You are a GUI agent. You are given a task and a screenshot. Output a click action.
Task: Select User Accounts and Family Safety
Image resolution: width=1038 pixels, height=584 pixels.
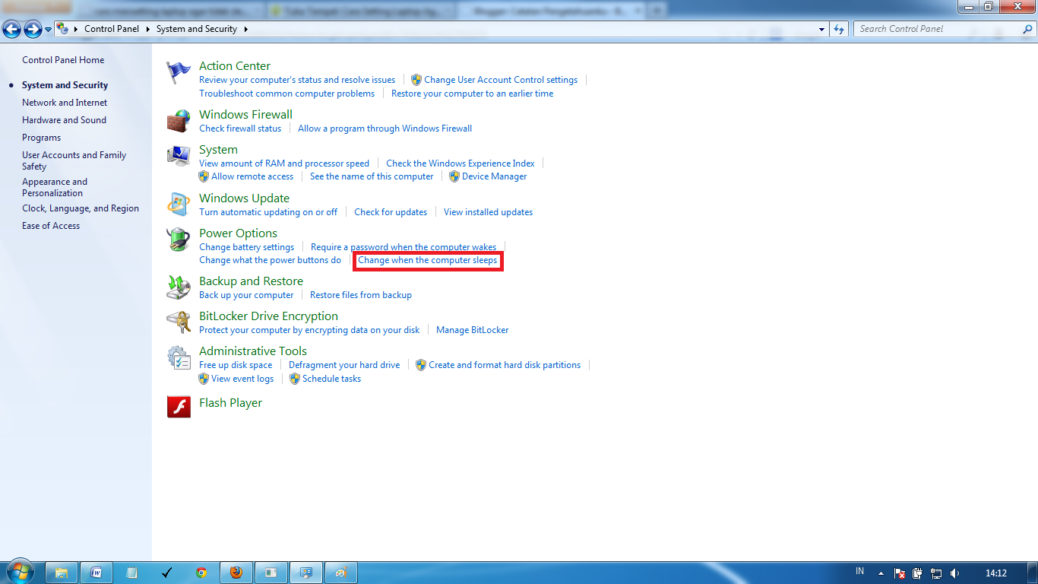coord(74,160)
